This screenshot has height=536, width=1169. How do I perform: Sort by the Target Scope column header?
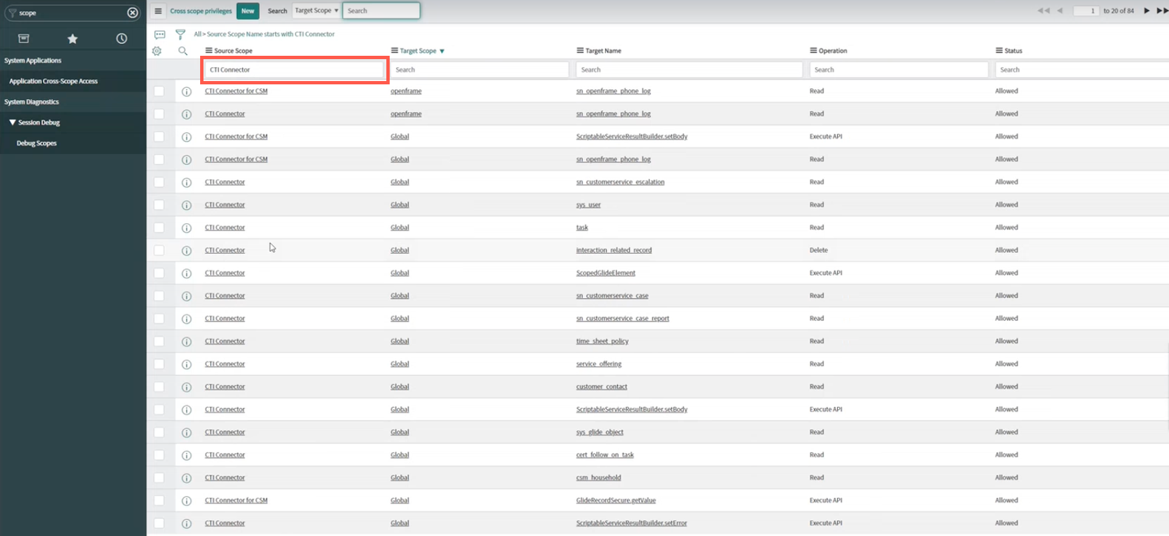pos(418,50)
